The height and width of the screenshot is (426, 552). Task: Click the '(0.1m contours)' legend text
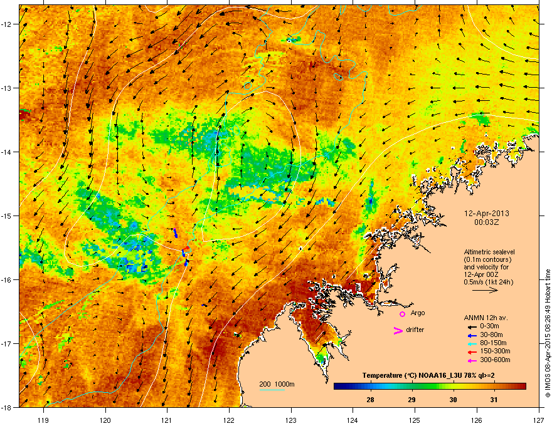(x=487, y=259)
